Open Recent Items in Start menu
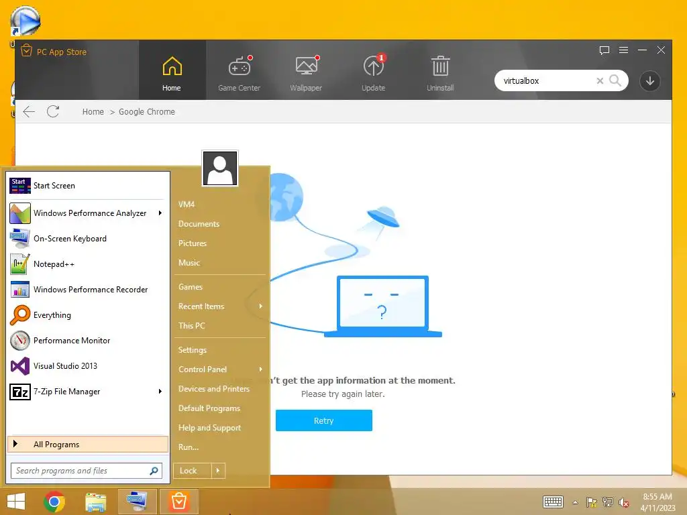The width and height of the screenshot is (687, 515). [201, 306]
